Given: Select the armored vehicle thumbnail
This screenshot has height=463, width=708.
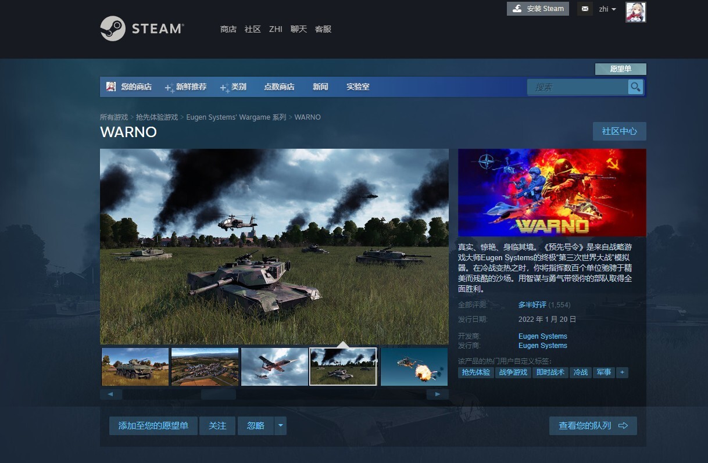Looking at the screenshot, I should 135,367.
